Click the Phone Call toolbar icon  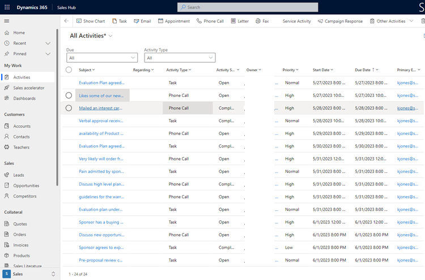coord(210,21)
